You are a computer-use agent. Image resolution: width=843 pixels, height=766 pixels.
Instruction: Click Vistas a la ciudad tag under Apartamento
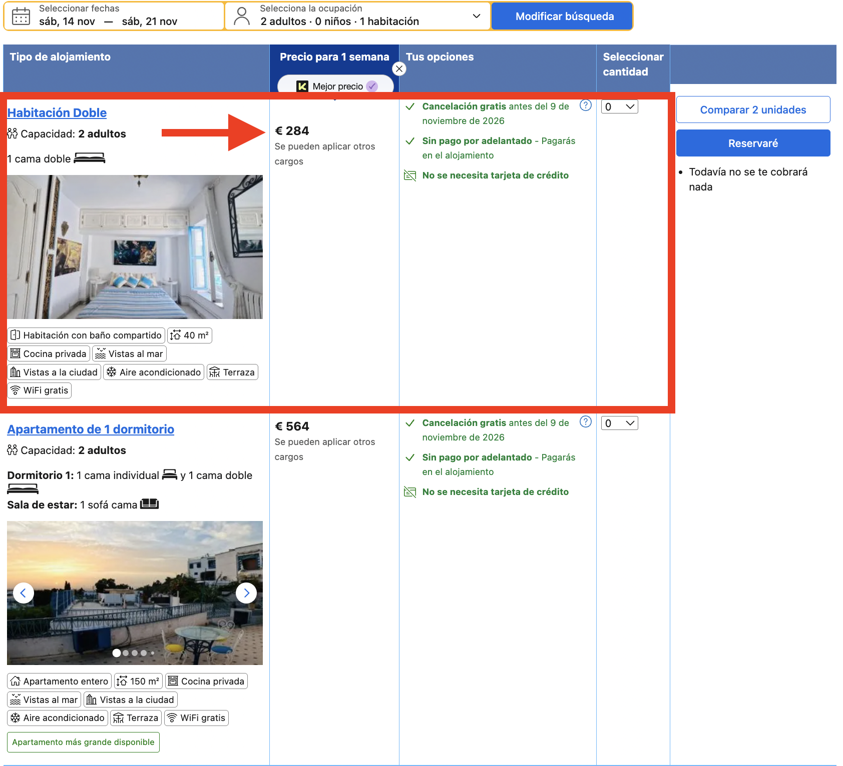pyautogui.click(x=131, y=699)
